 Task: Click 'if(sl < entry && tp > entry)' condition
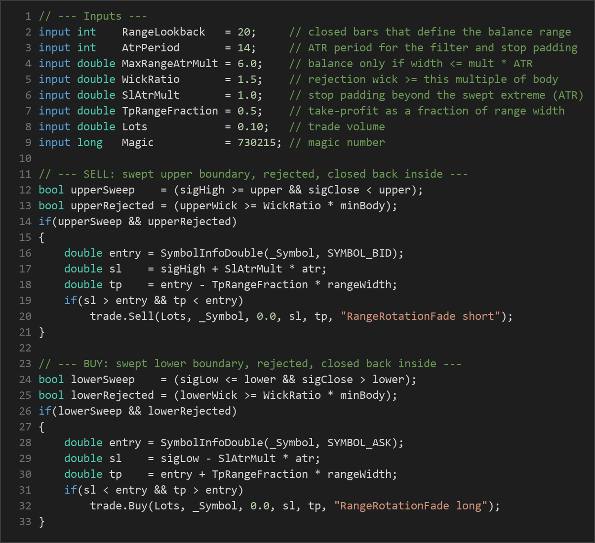tap(154, 490)
